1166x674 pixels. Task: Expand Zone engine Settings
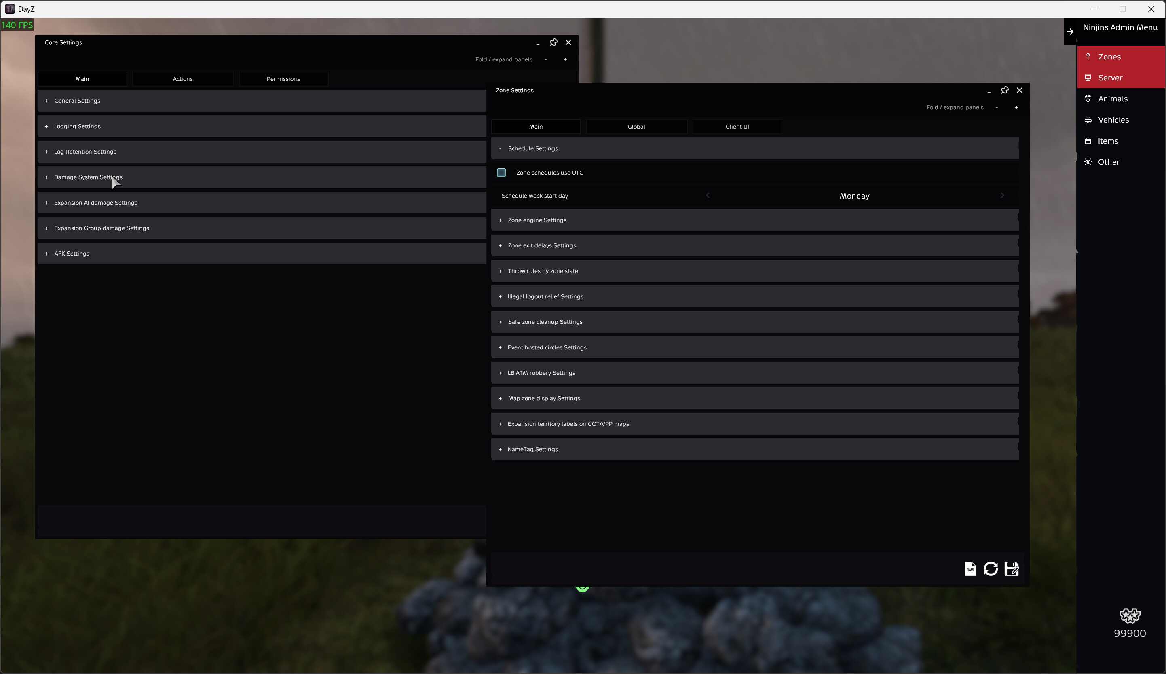(755, 220)
